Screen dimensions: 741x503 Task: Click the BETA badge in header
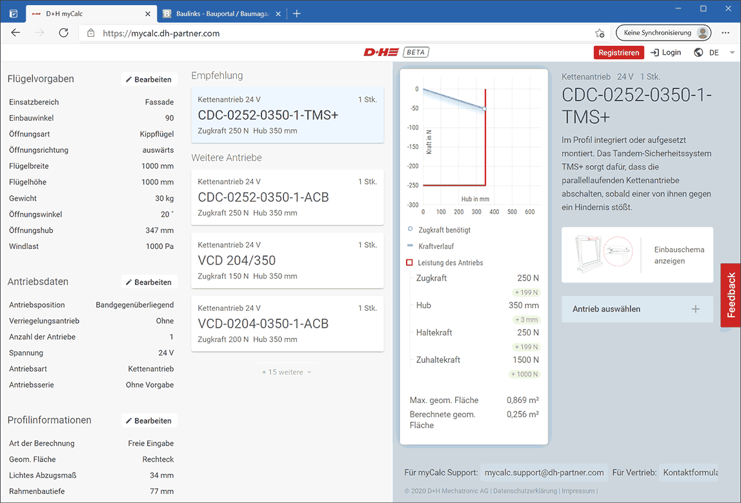[416, 52]
